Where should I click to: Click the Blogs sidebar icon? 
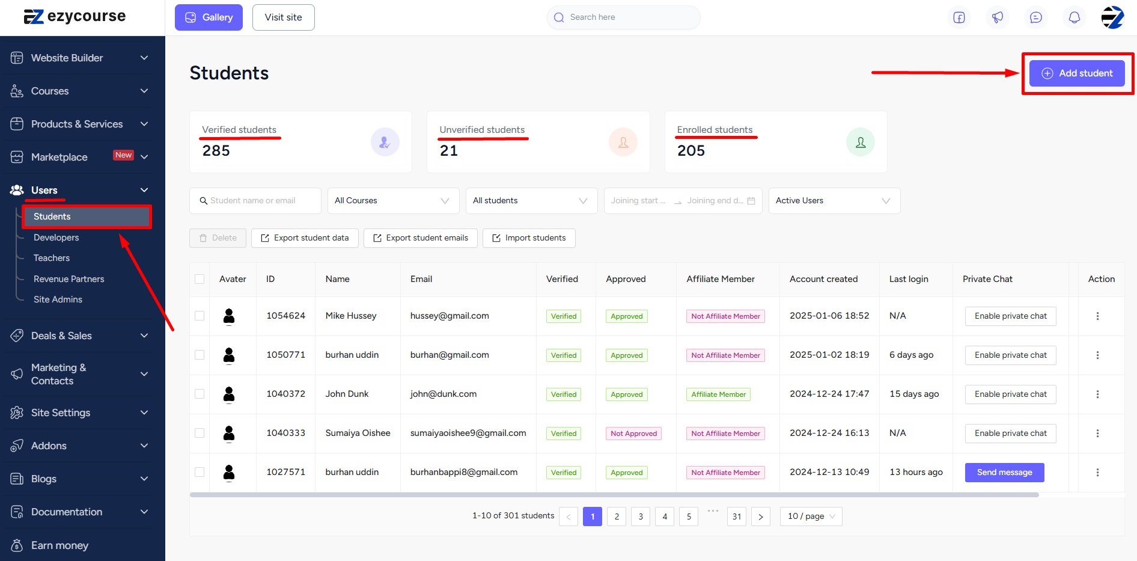pos(17,479)
